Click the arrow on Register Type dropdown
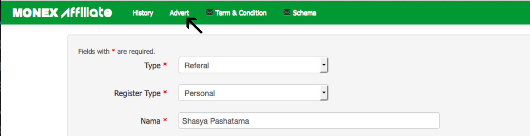The image size is (530, 136). [324, 93]
